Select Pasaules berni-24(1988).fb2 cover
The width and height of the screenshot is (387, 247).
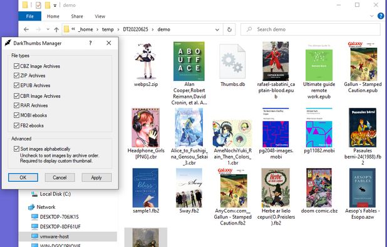(x=363, y=127)
